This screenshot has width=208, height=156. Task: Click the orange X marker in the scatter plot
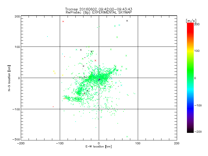pyautogui.click(x=64, y=99)
